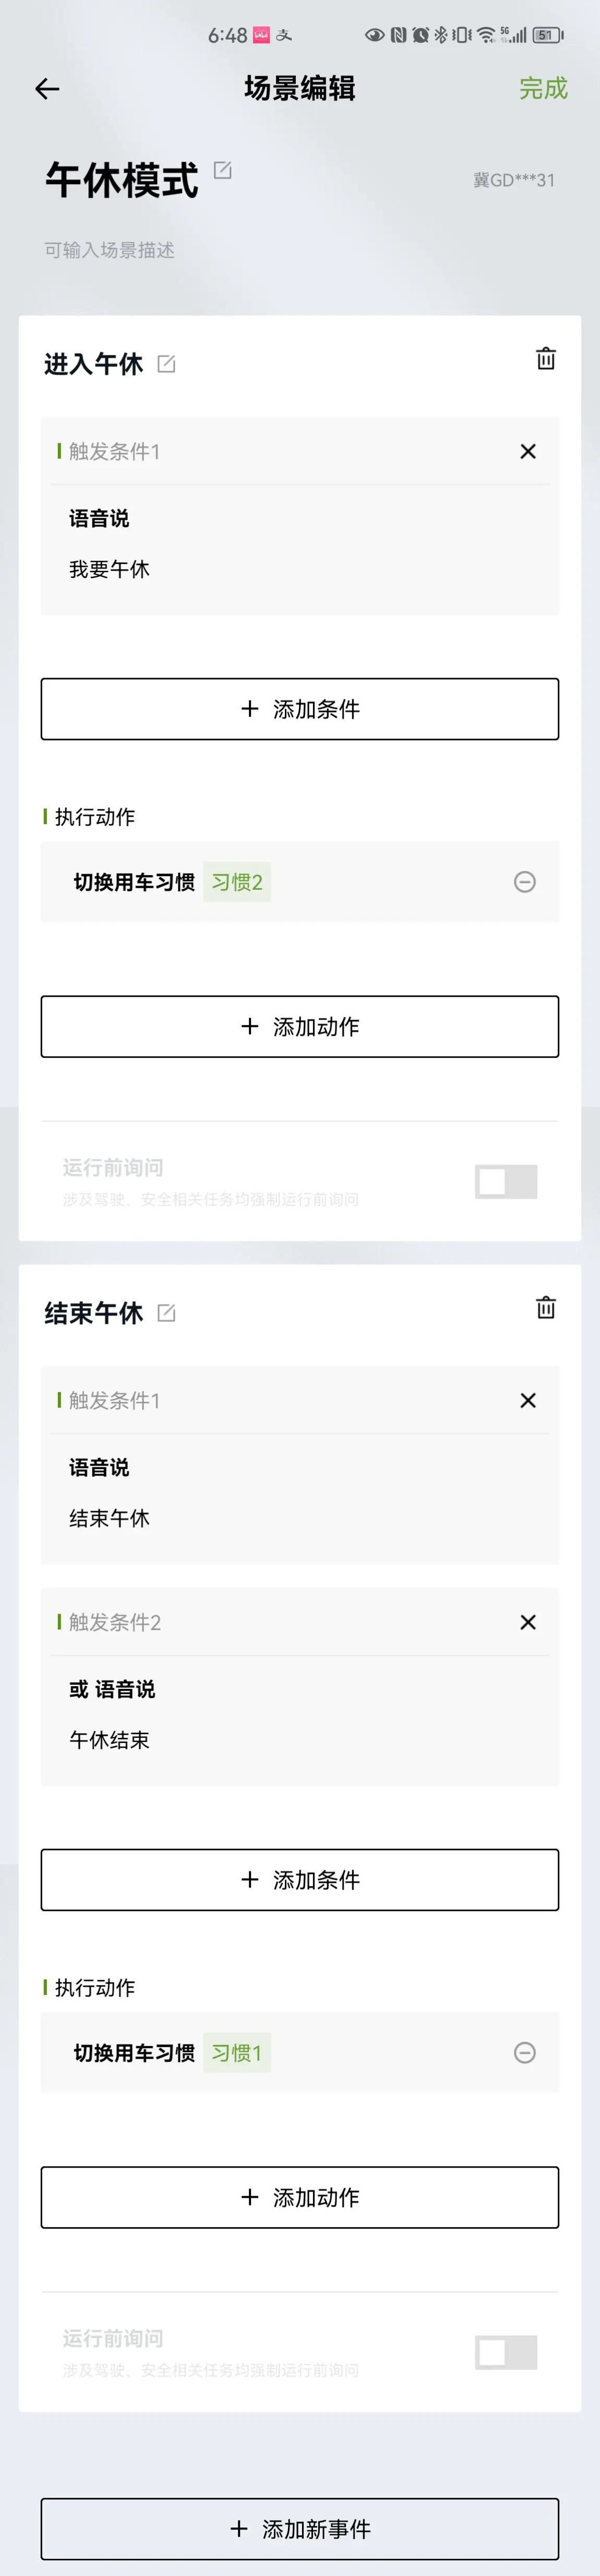Remove 触发条件1 我要午休 with X
Screen dimensions: 600x2576
[528, 451]
